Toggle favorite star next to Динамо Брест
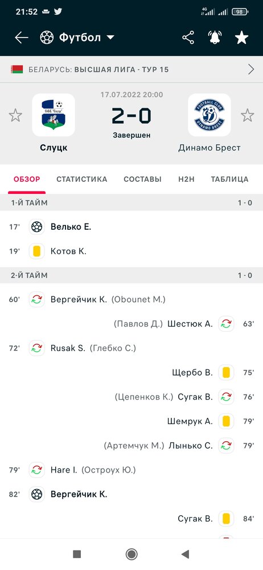Screen dimensions: 263x570 248,115
